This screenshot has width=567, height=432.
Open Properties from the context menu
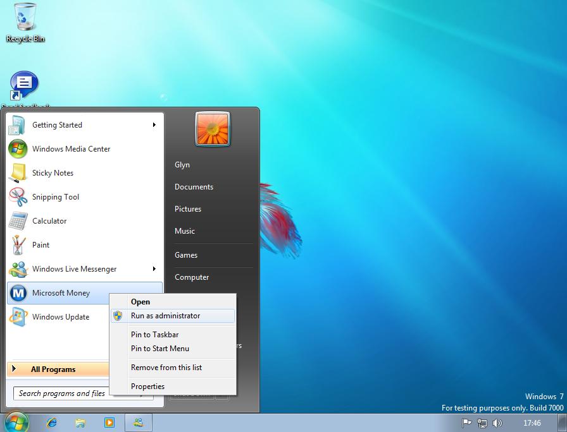[173, 387]
